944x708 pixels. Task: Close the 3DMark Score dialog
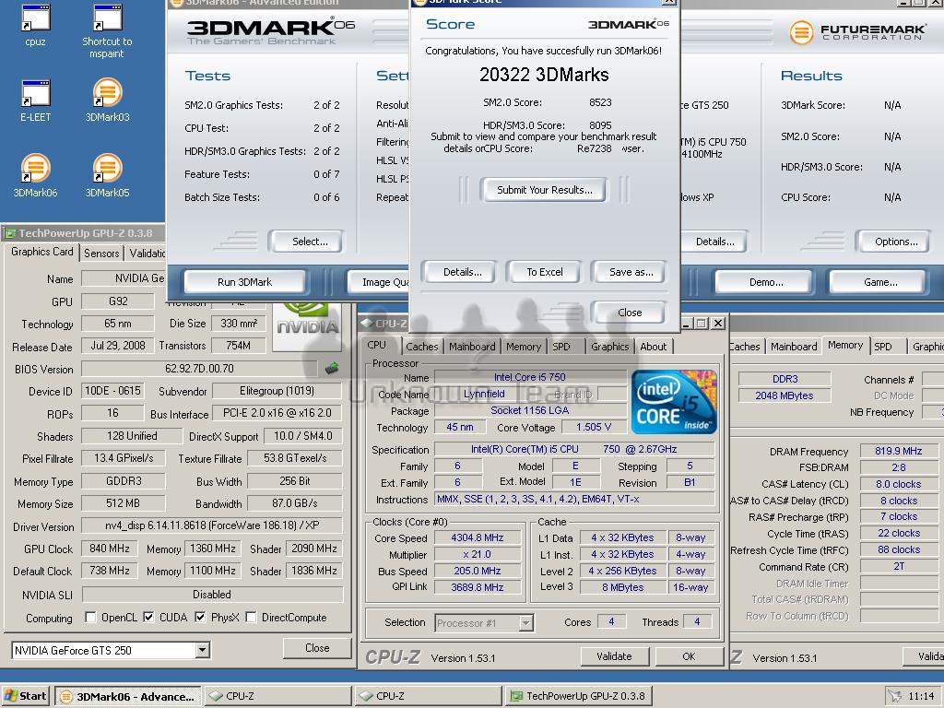[x=630, y=313]
